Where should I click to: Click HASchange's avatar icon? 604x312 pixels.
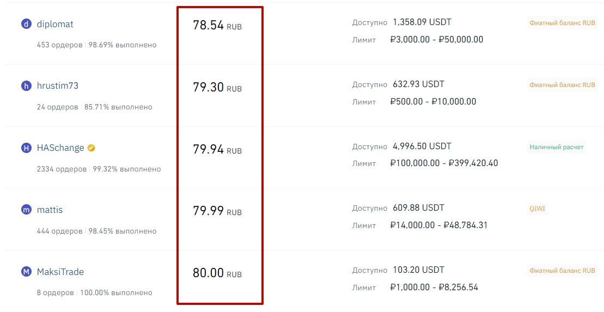point(26,148)
